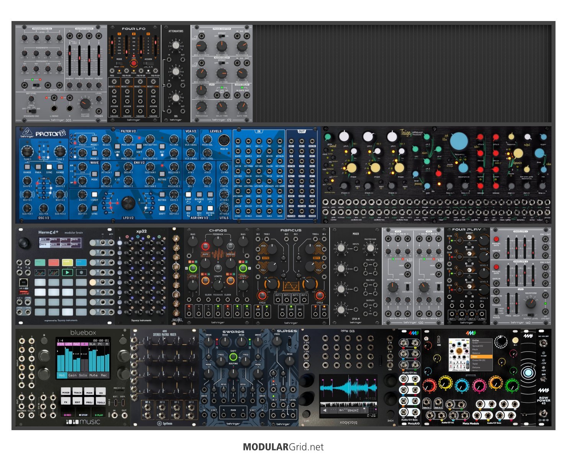Click the TOOLS button on bluebox
Image resolution: width=567 pixels, height=455 pixels.
point(101,401)
